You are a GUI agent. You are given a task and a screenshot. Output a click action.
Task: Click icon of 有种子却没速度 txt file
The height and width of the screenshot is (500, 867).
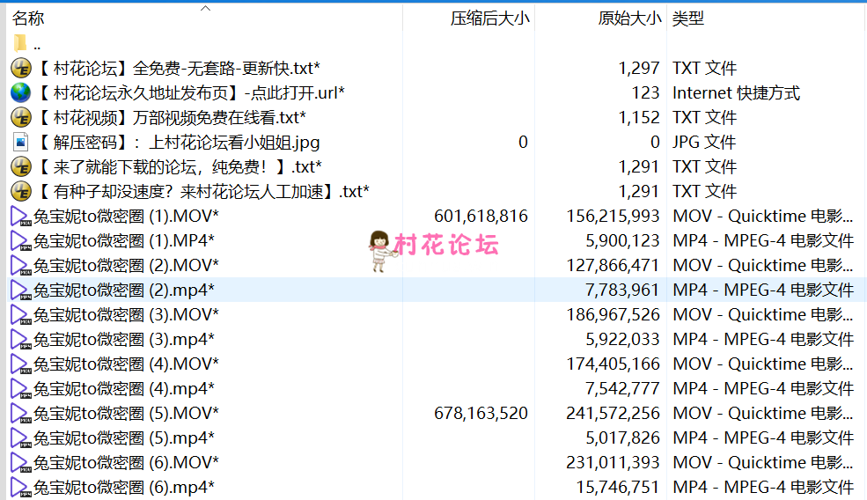(x=21, y=191)
